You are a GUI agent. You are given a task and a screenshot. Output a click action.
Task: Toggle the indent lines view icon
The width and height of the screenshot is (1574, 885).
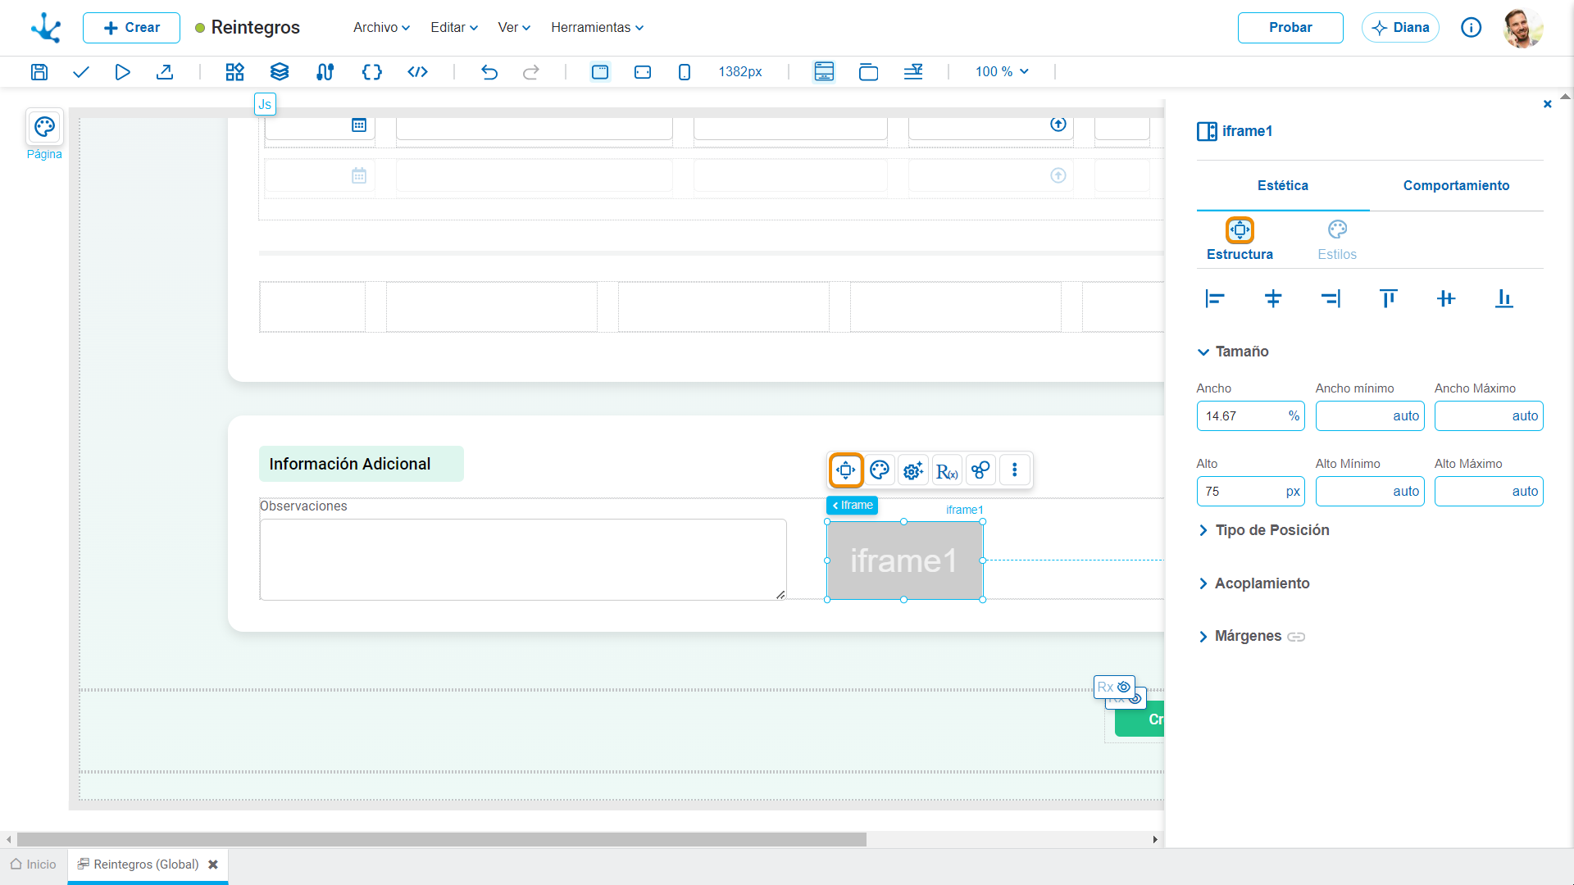[913, 72]
